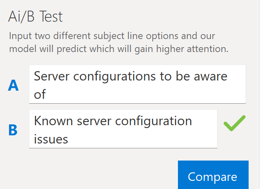Select the blue letter B label
The height and width of the screenshot is (189, 260).
pyautogui.click(x=13, y=130)
